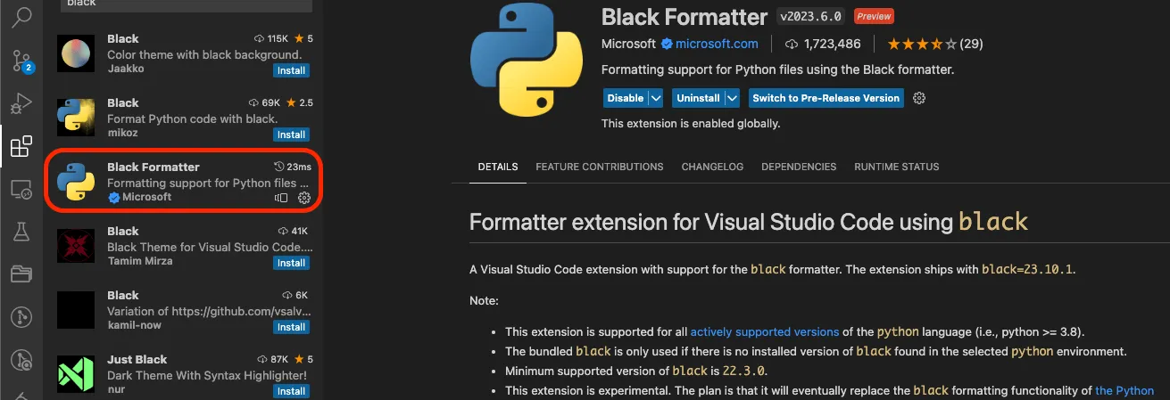Open the Run and Debug view
Screen dimensions: 1170x400
point(21,103)
